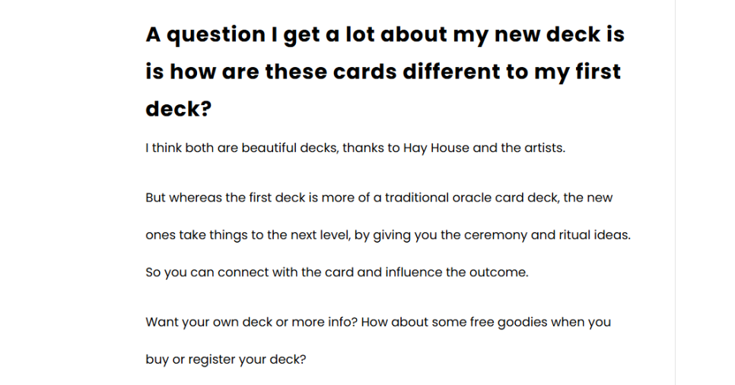Click the word "question" in the heading
Image resolution: width=735 pixels, height=385 pixels.
point(216,35)
